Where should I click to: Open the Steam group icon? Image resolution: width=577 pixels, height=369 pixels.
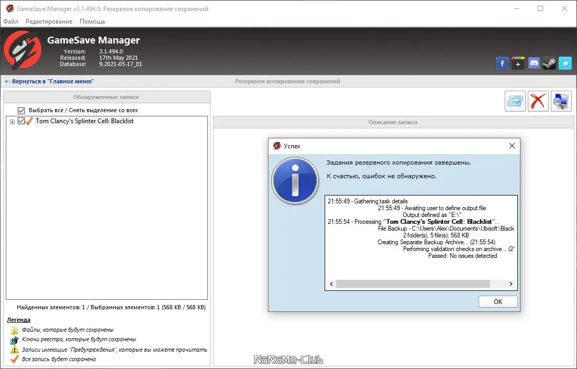tap(549, 63)
